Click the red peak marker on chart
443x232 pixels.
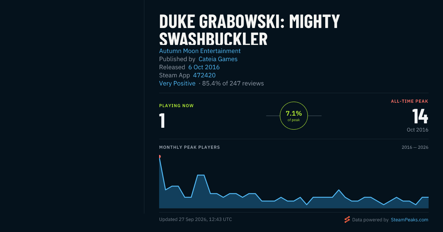coord(159,157)
